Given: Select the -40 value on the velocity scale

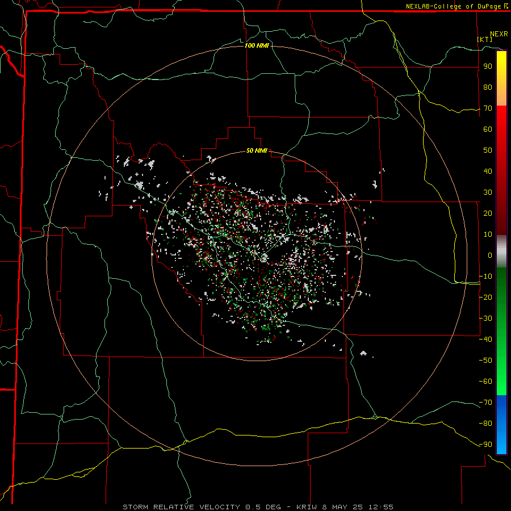Looking at the screenshot, I should 485,340.
